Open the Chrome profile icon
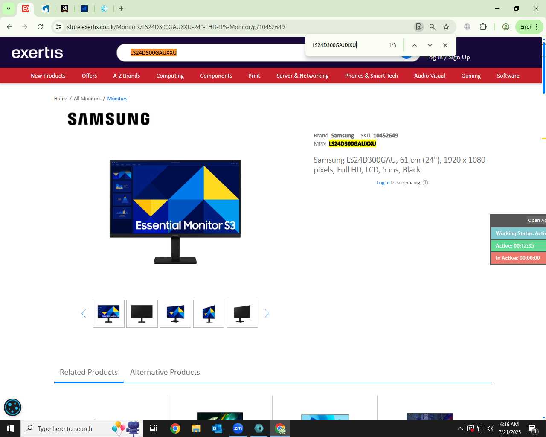546x437 pixels. (x=506, y=27)
